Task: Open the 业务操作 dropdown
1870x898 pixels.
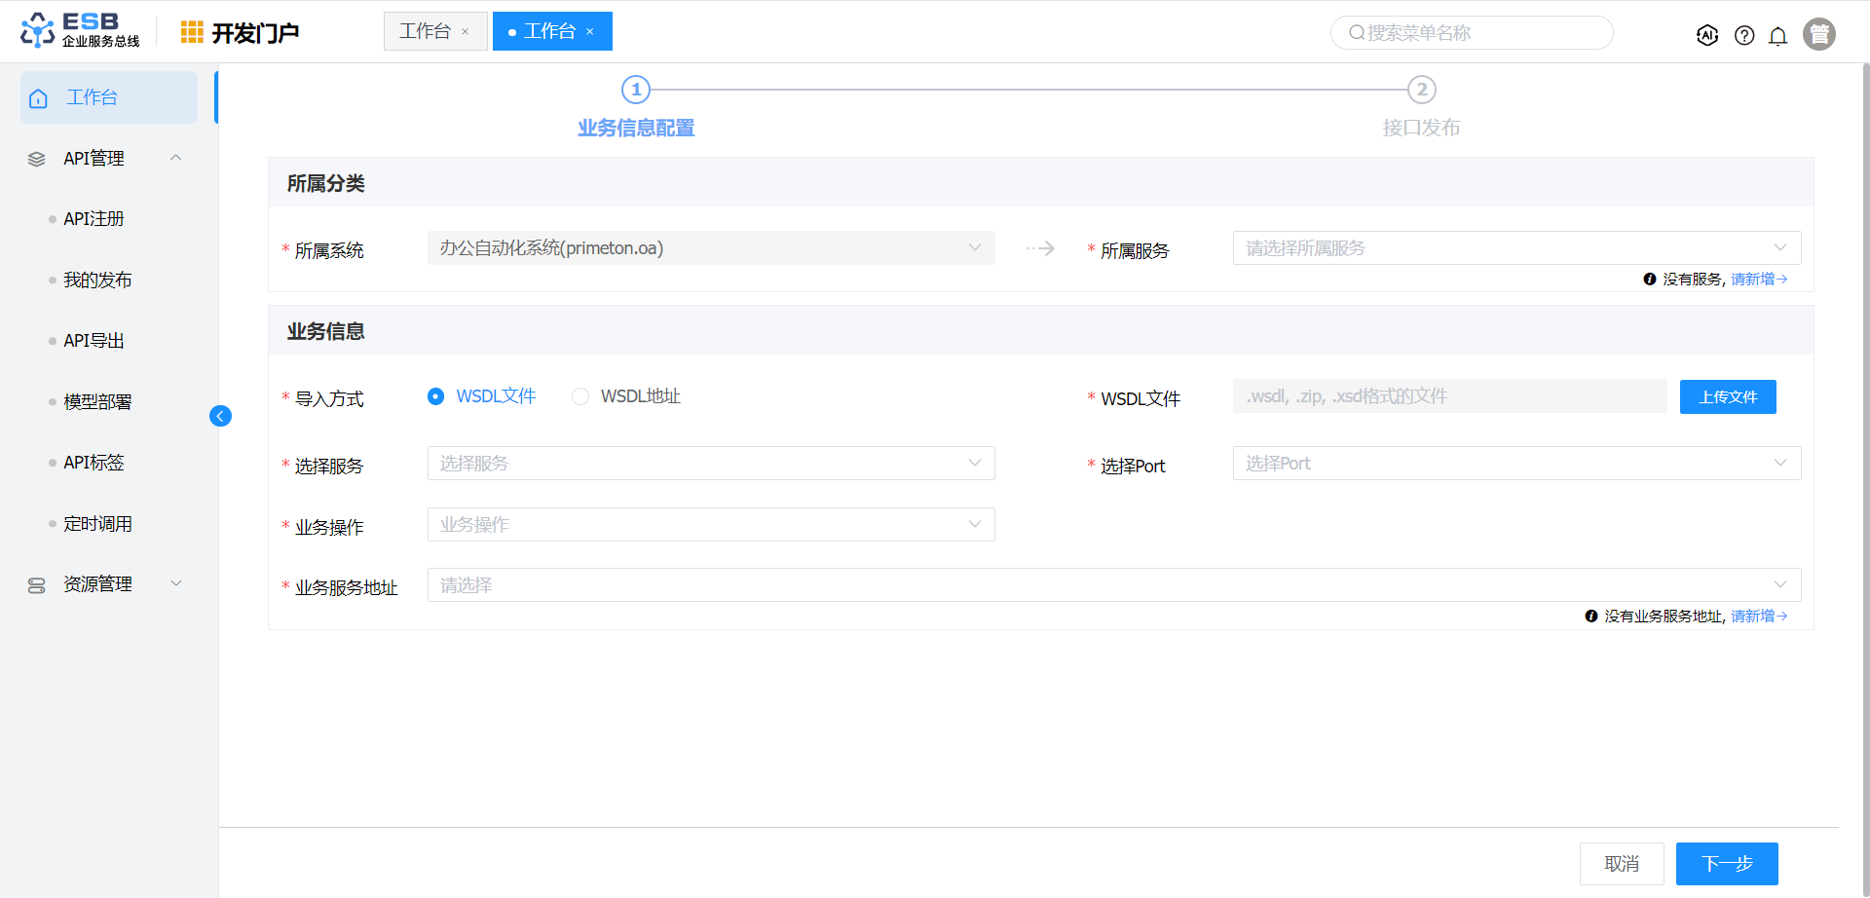Action: [710, 525]
